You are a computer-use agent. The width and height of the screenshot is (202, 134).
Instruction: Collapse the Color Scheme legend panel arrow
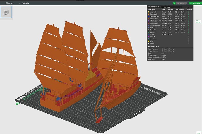point(149,7)
